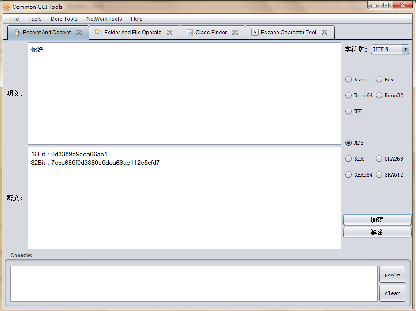Close the Encrypt And Decrypt tab

79,32
